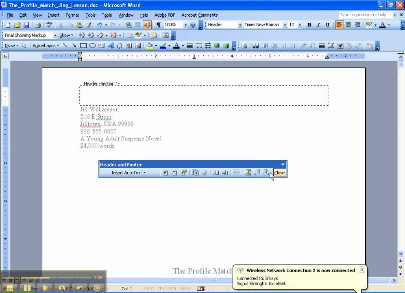Expand the Show menu in Reviewing toolbar
The width and height of the screenshot is (405, 293).
pyautogui.click(x=66, y=35)
